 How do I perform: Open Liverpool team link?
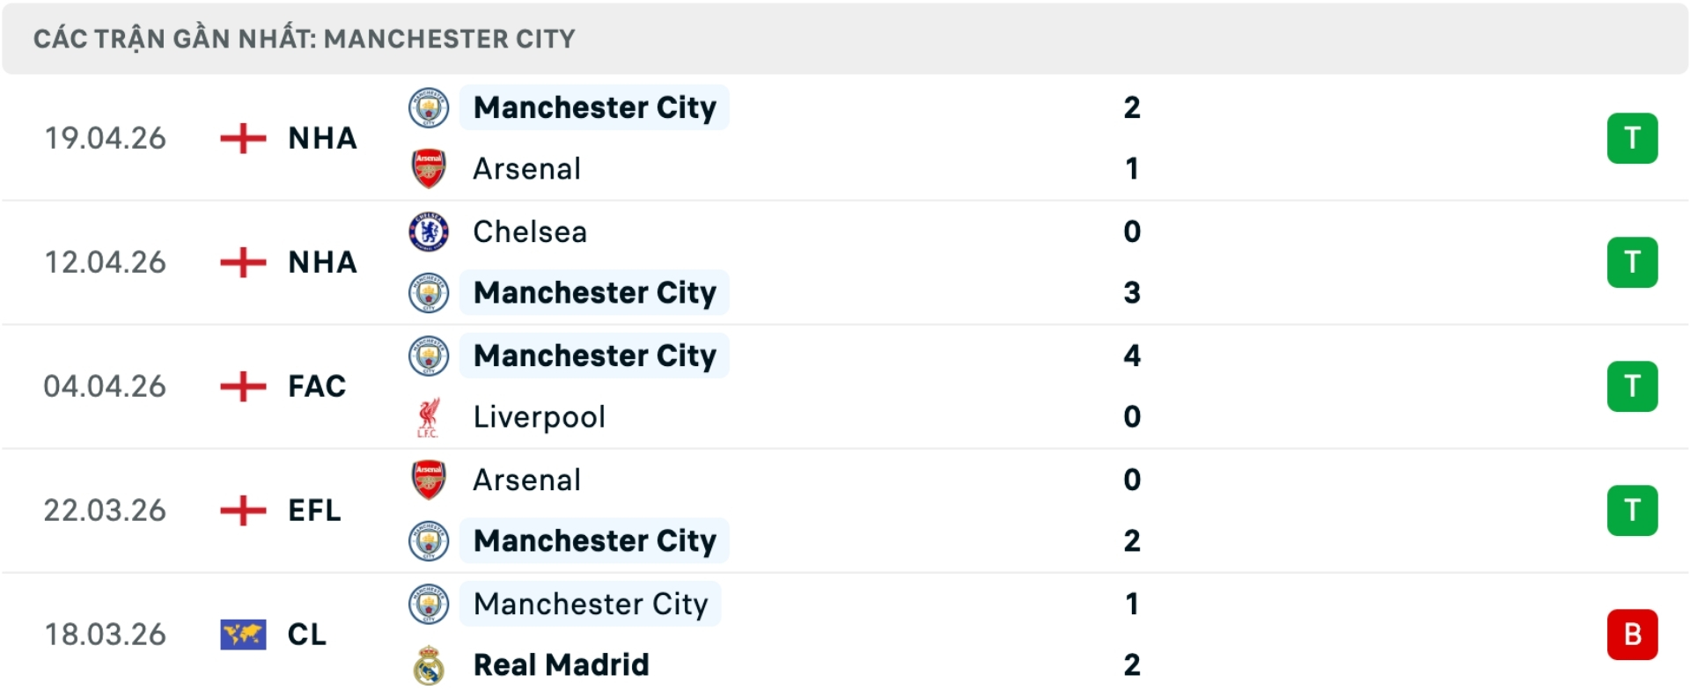[x=539, y=417]
